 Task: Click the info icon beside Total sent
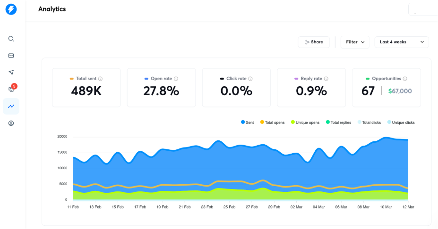(100, 79)
